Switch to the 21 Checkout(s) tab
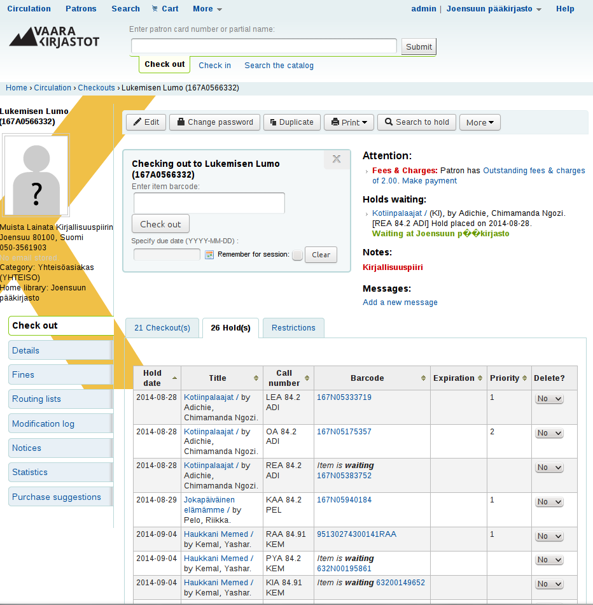This screenshot has height=605, width=593. tap(162, 328)
